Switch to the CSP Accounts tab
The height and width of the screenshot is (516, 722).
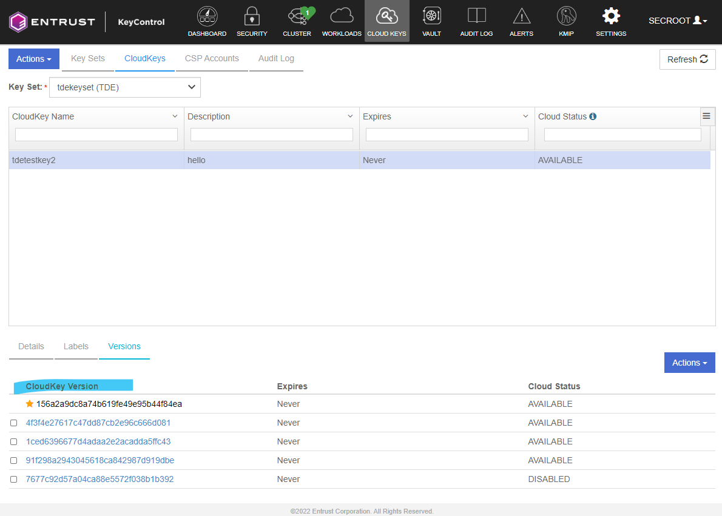point(212,59)
